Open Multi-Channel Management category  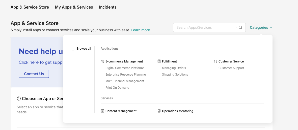(x=125, y=81)
